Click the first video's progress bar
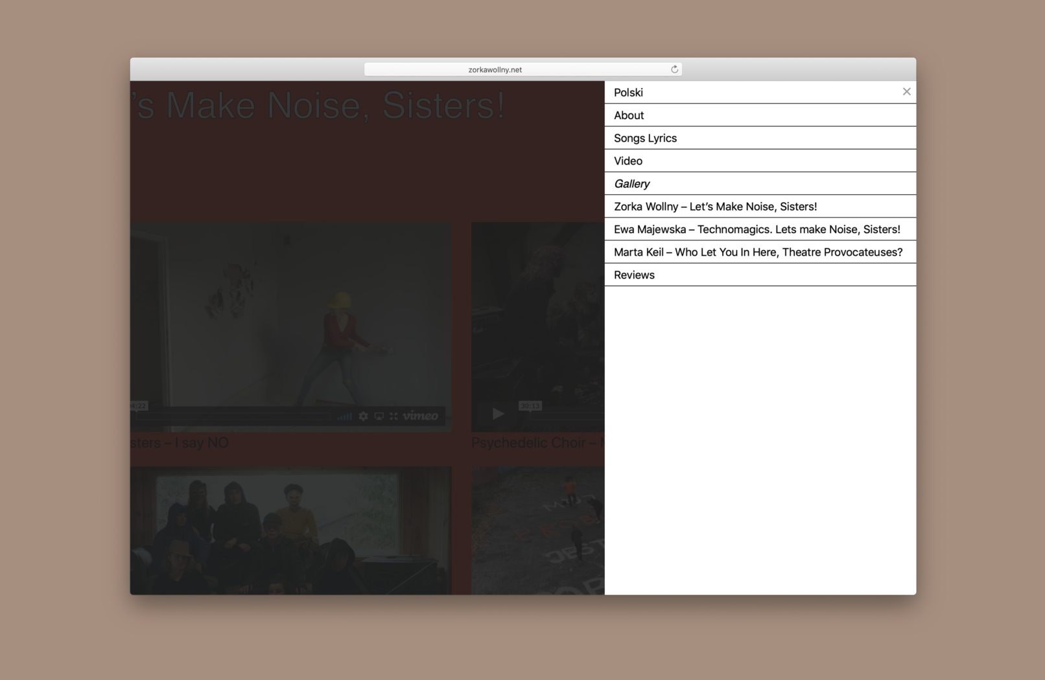This screenshot has width=1045, height=680. pos(233,416)
